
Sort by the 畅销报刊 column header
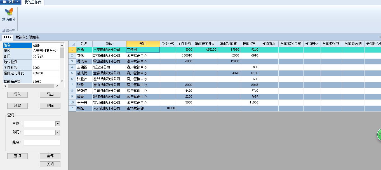tap(249, 44)
